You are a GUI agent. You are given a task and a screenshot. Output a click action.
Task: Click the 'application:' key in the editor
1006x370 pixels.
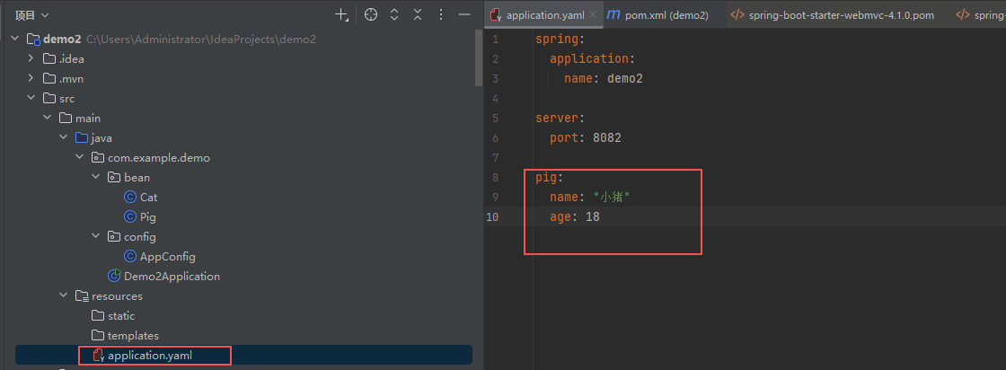click(x=592, y=59)
